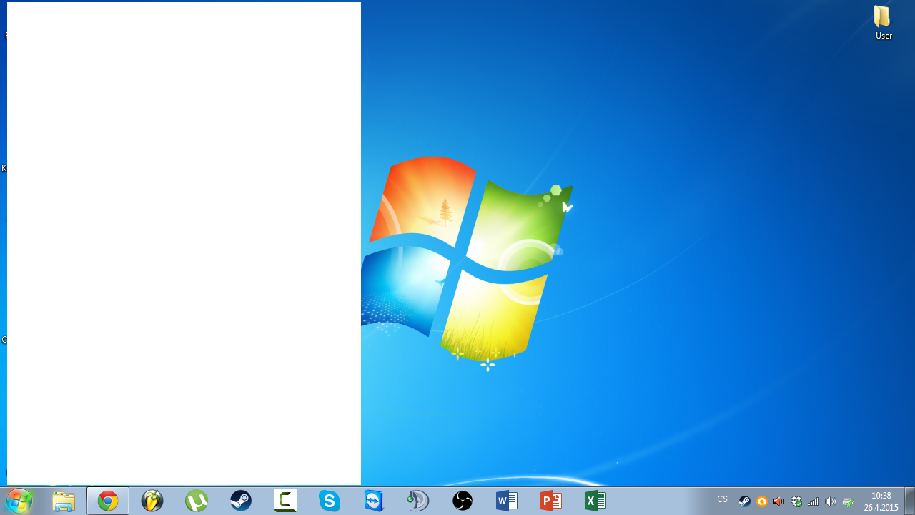
Task: Switch to the Google Chrome window
Action: tap(108, 501)
